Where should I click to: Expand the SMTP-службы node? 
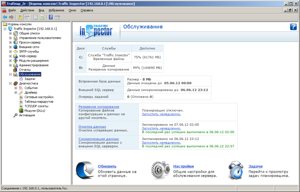click(x=10, y=52)
